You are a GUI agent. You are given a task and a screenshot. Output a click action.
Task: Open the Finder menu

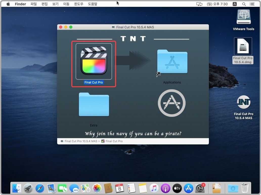(20, 4)
